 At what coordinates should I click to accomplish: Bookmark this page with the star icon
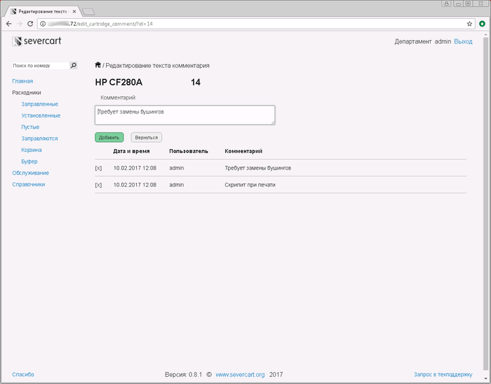pyautogui.click(x=469, y=24)
